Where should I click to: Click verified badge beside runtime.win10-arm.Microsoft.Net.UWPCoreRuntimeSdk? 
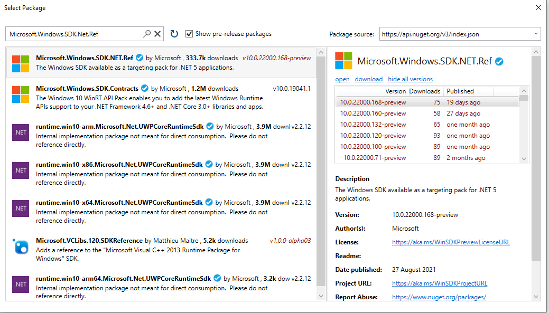(x=210, y=126)
